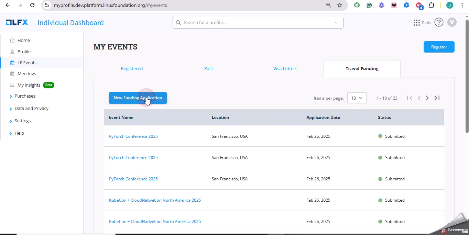
Task: Open the Tools grid icon
Action: pos(417,23)
